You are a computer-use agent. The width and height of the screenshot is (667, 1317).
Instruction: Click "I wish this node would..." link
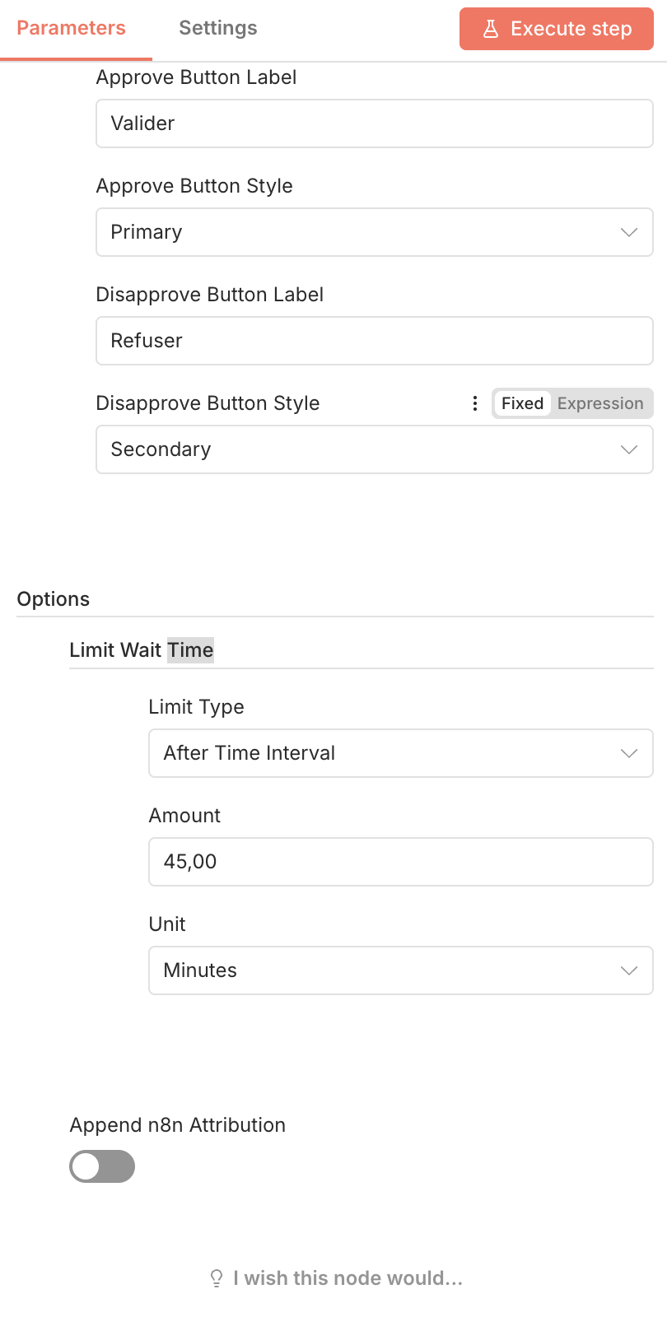347,1278
